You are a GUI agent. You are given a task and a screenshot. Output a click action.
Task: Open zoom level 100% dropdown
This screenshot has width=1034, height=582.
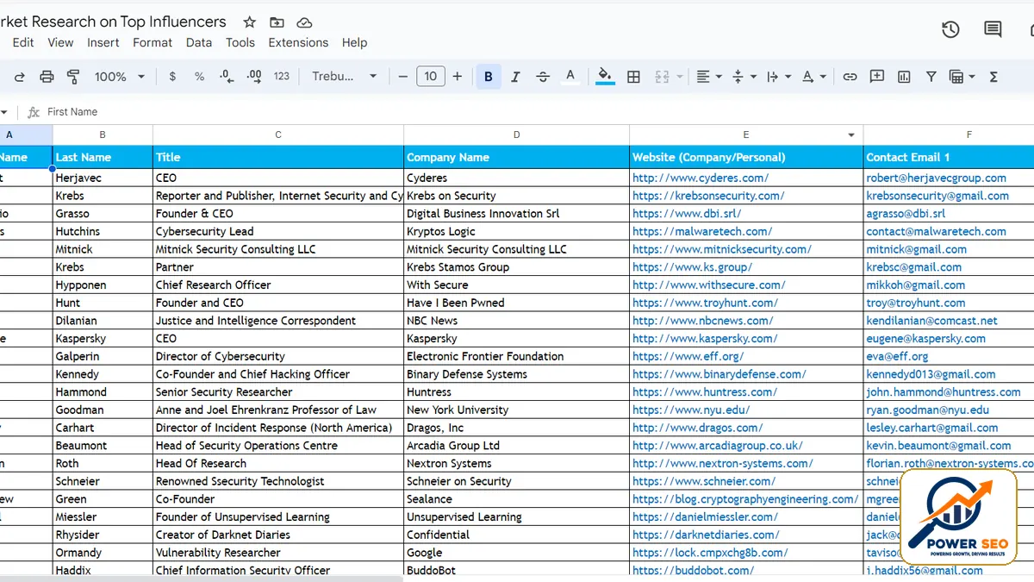pyautogui.click(x=120, y=77)
